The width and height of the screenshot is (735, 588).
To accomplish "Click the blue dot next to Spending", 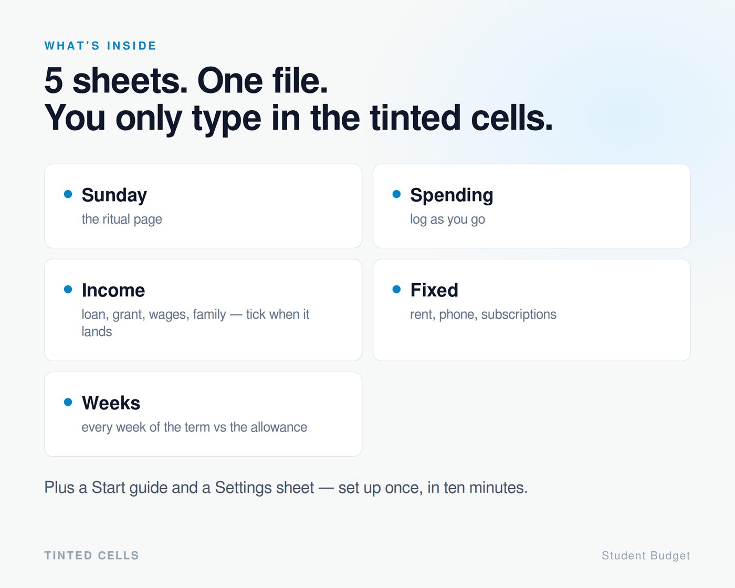I will pos(396,194).
